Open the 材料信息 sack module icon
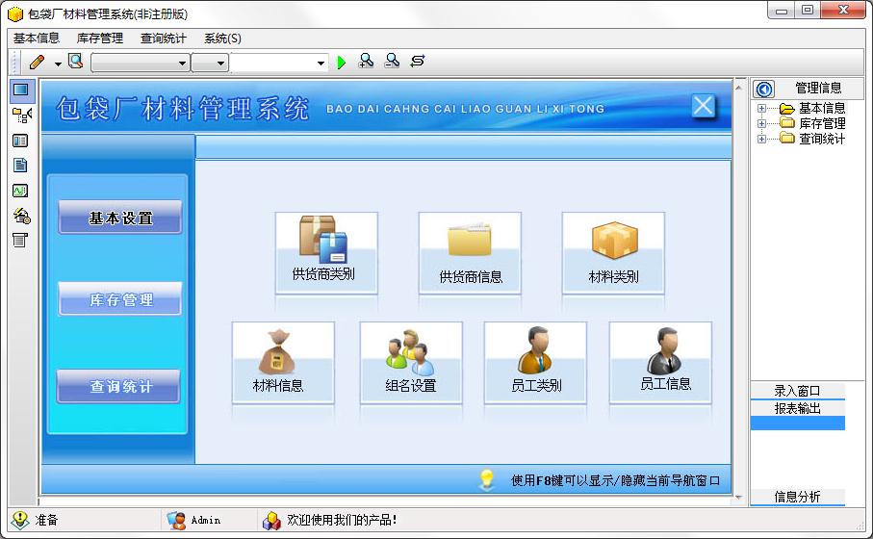Image resolution: width=873 pixels, height=539 pixels. coord(283,362)
